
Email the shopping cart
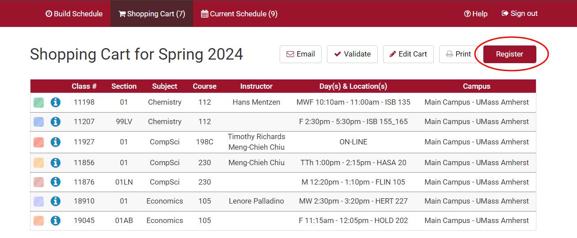click(x=300, y=54)
